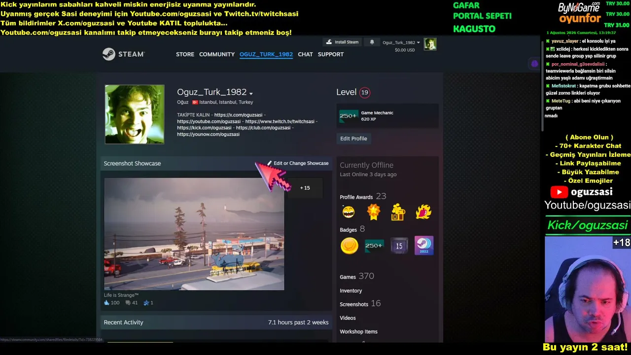Click the 250+ badge in Badges row
631x355 pixels.
374,246
